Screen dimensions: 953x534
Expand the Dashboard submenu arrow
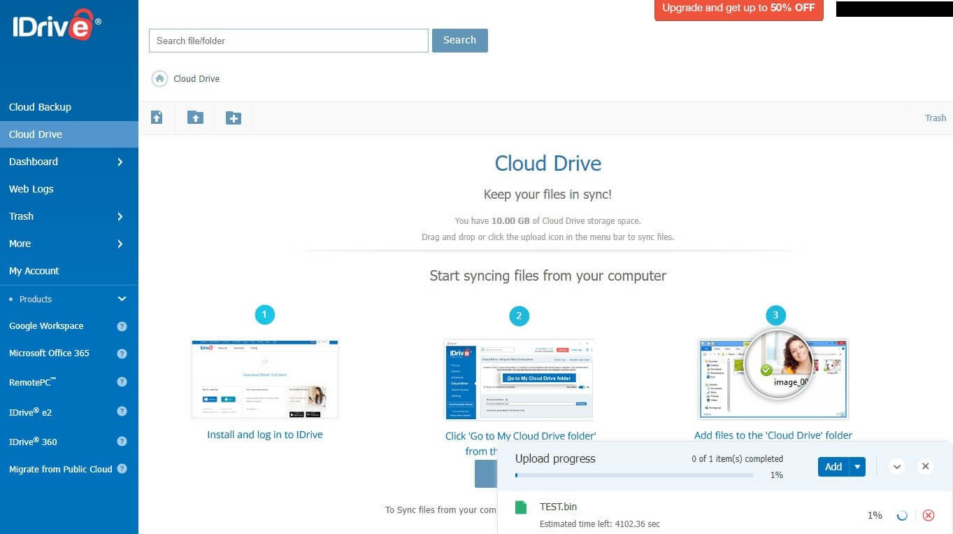point(120,162)
